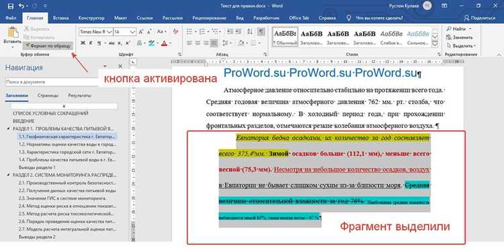Undo the last action
Image resolution: width=504 pixels, height=252 pixels.
[22, 6]
